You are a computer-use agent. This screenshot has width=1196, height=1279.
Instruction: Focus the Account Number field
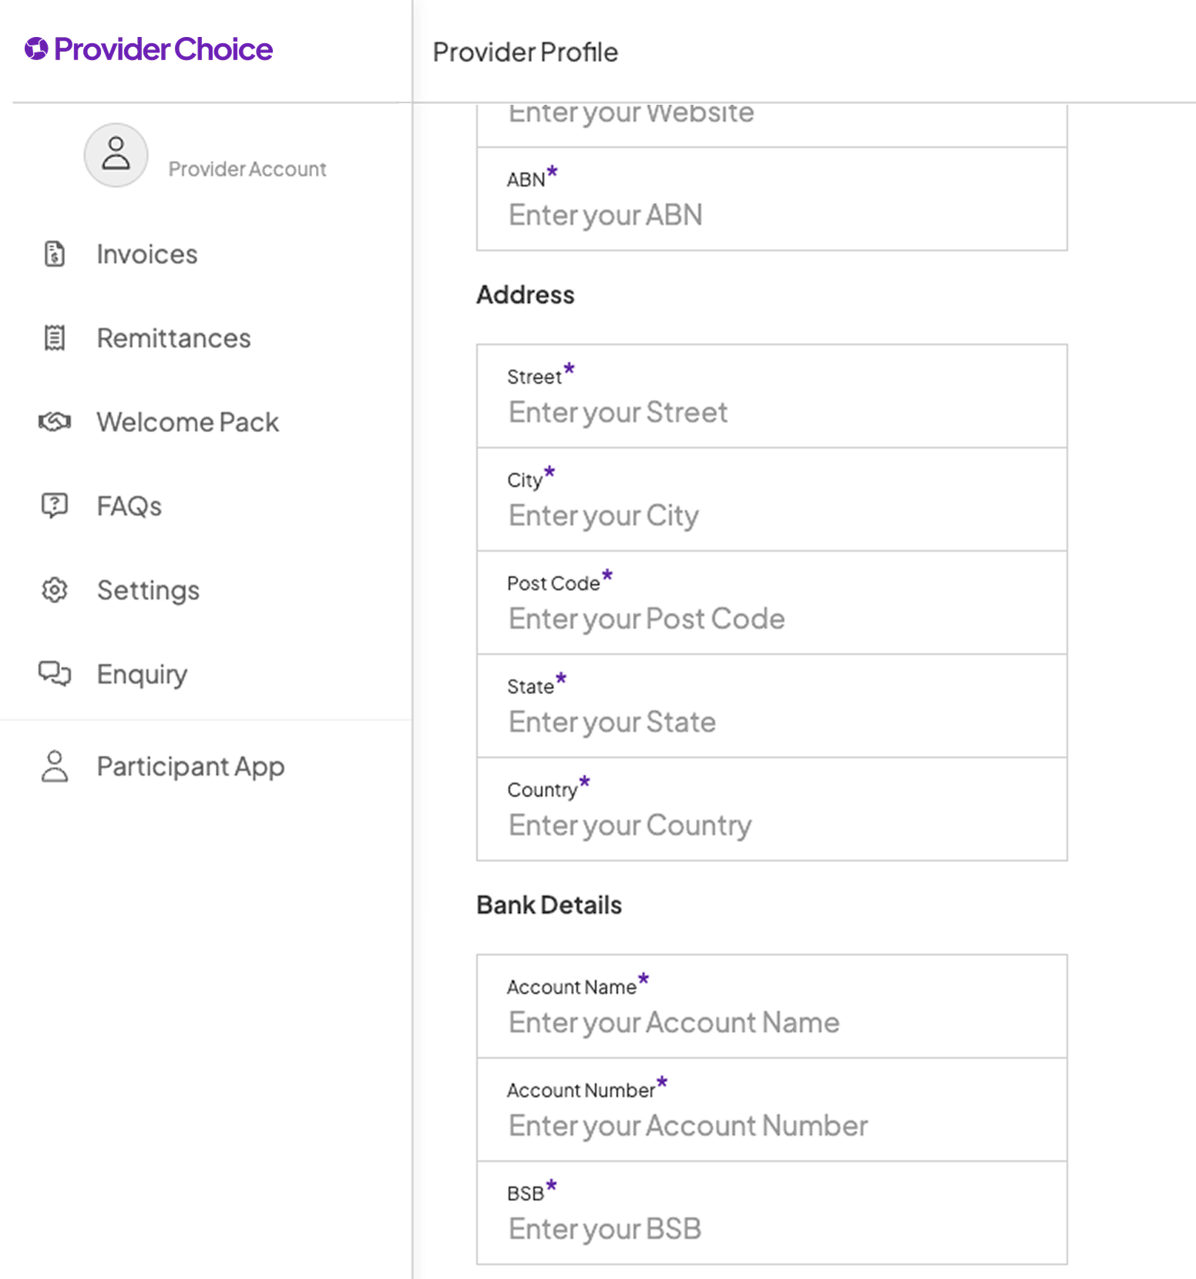pos(771,1126)
